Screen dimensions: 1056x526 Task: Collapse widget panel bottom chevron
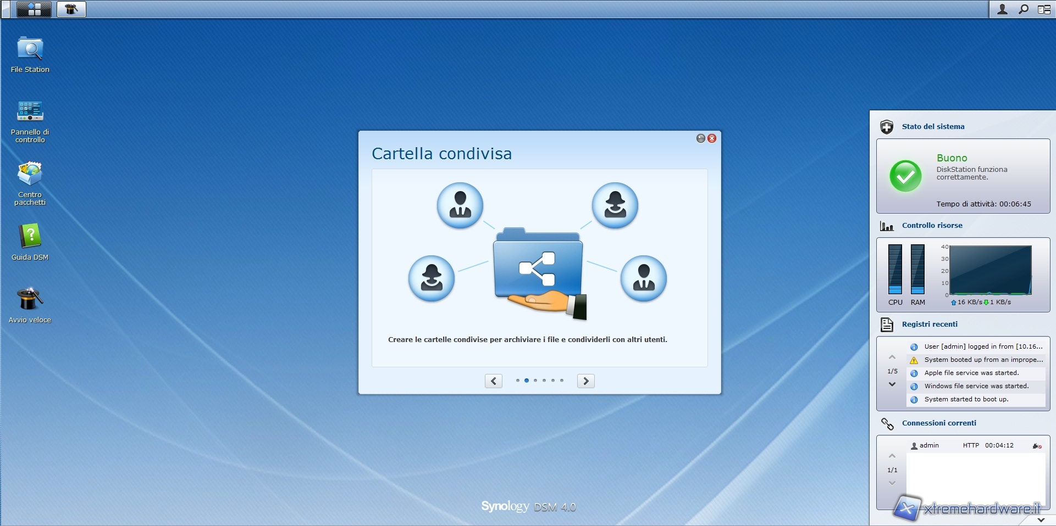point(1041,519)
